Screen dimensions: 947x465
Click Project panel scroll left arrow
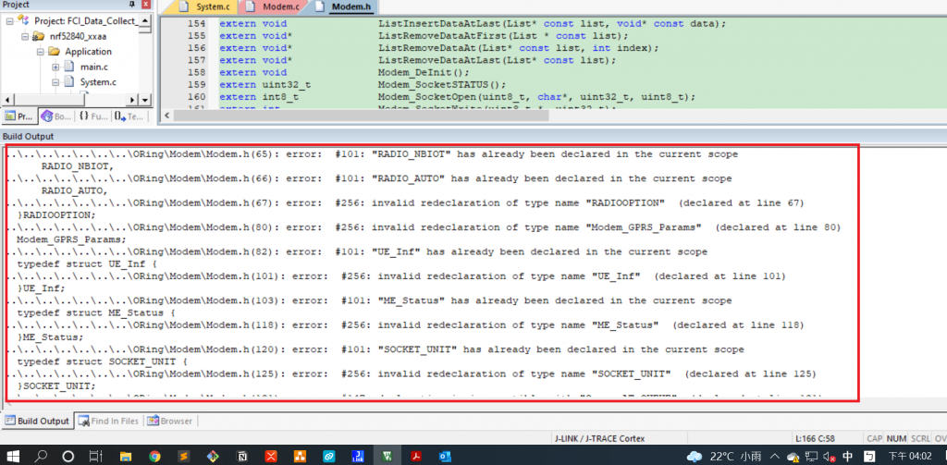(6, 100)
